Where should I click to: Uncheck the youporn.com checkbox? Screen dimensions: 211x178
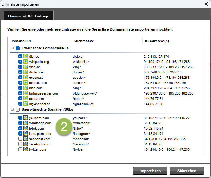20,118
